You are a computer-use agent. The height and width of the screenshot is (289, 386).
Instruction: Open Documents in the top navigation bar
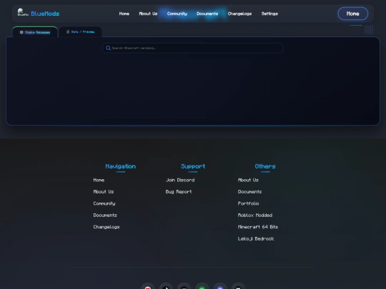[207, 14]
